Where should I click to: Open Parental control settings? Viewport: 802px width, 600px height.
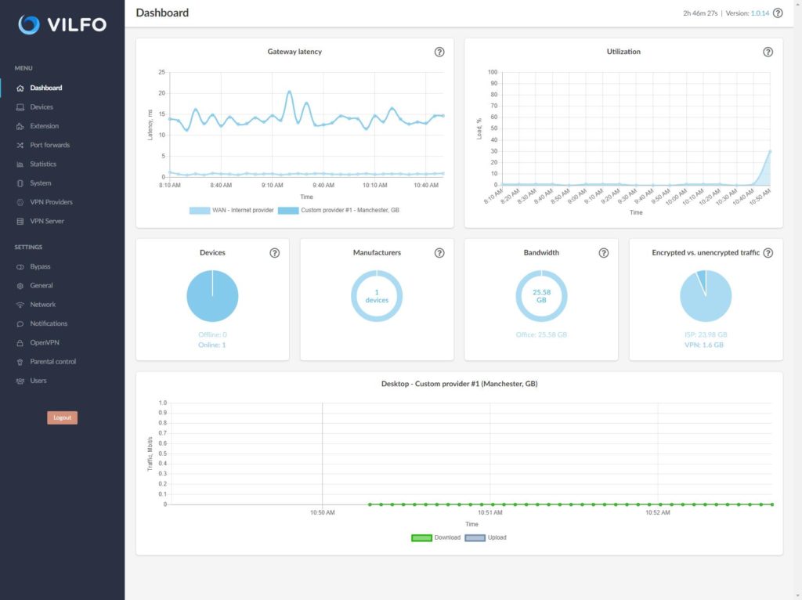52,362
